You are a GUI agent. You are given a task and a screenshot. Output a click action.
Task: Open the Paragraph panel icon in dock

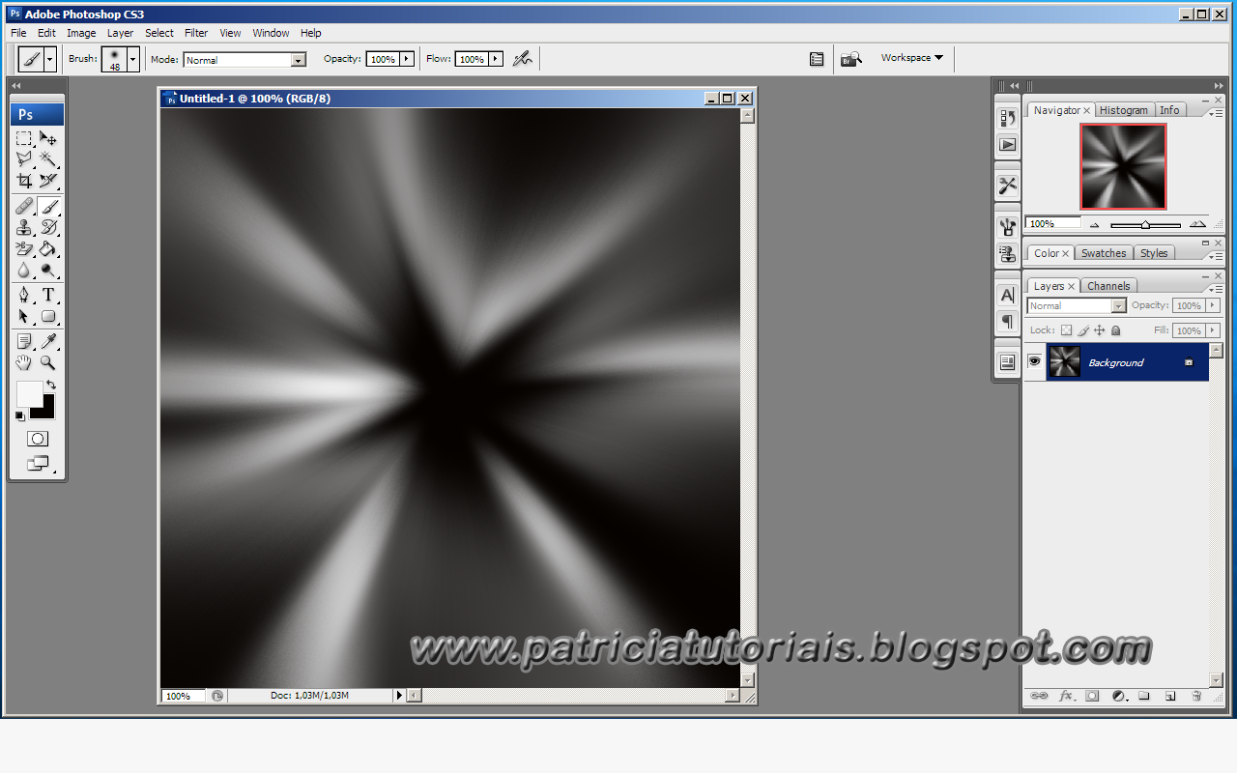click(x=1007, y=321)
